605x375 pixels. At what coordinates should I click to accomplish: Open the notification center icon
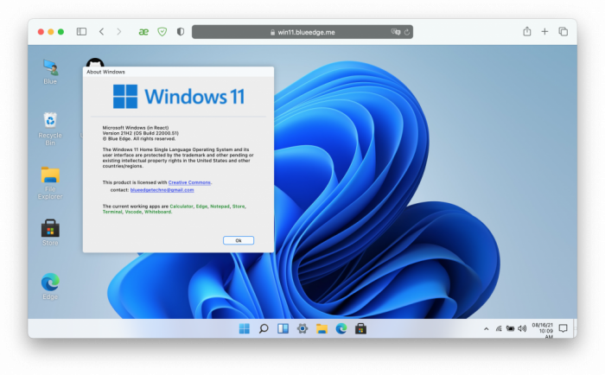point(564,328)
